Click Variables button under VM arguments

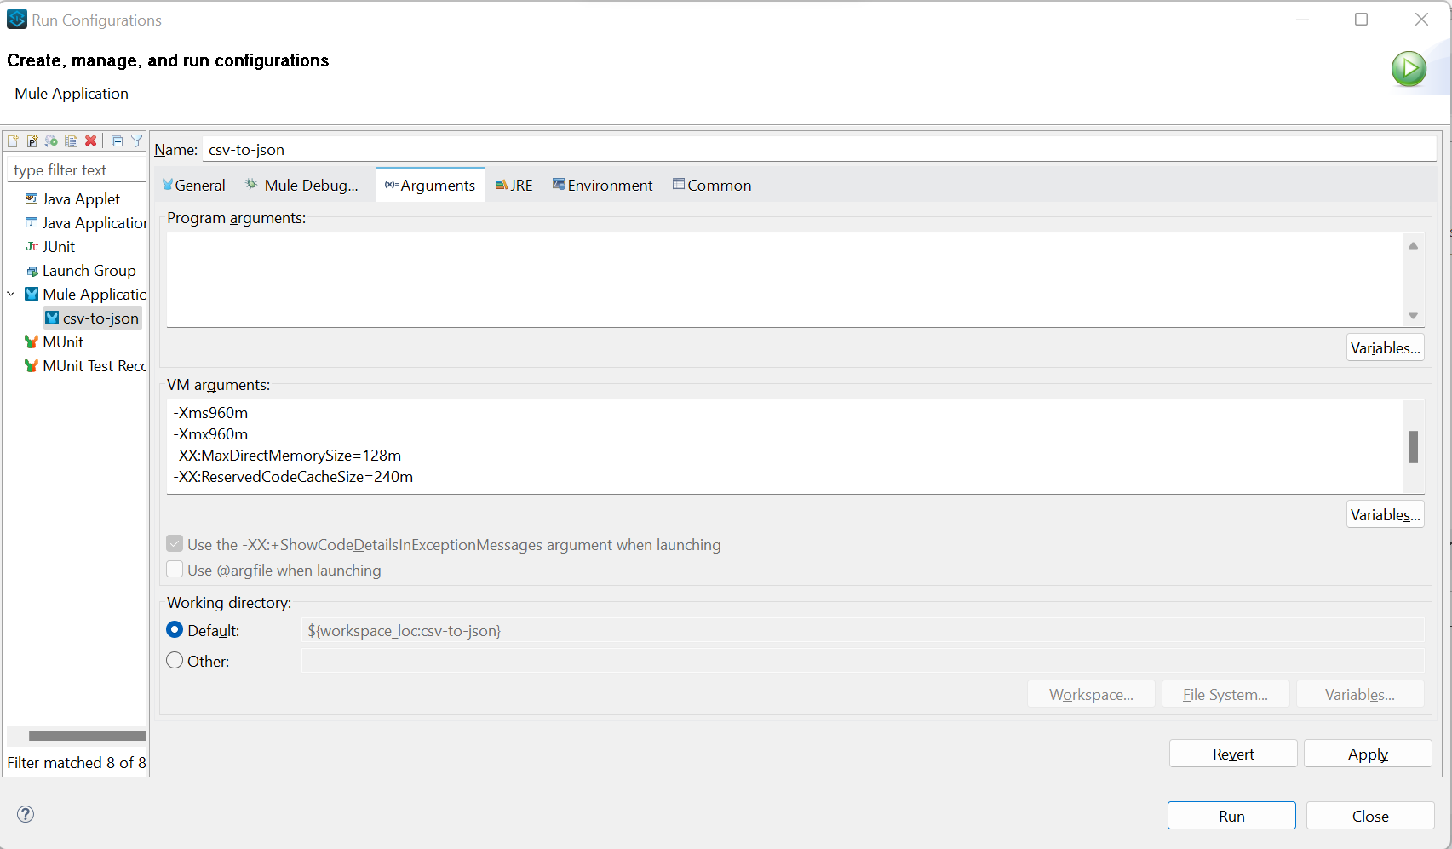1385,514
